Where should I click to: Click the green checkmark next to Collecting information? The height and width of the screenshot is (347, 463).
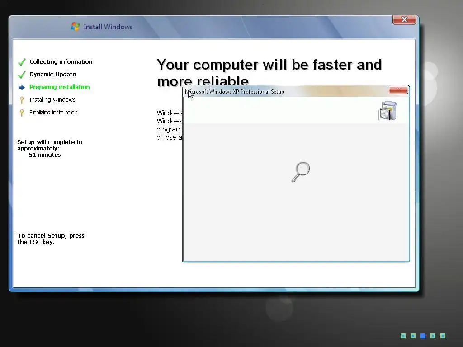22,62
